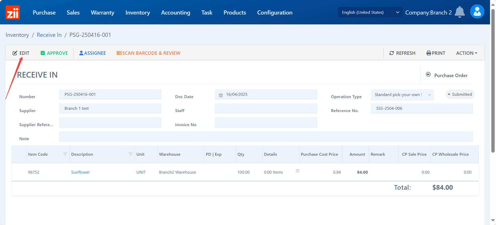Open the Sunflower product link
The image size is (496, 225).
coord(80,172)
